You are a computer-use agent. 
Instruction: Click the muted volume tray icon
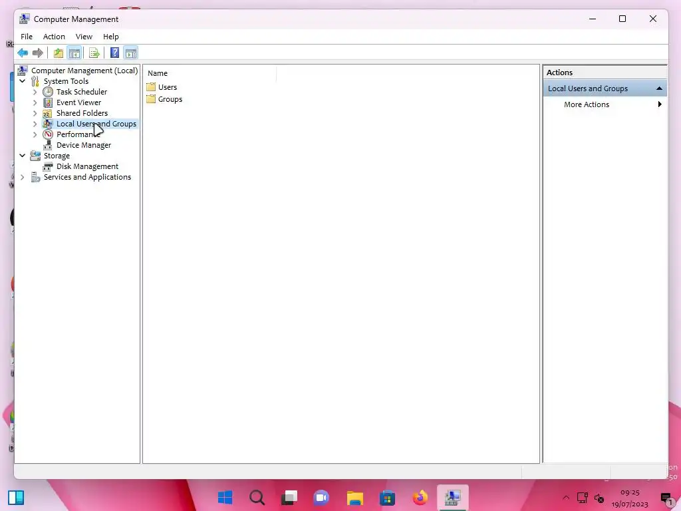(599, 498)
